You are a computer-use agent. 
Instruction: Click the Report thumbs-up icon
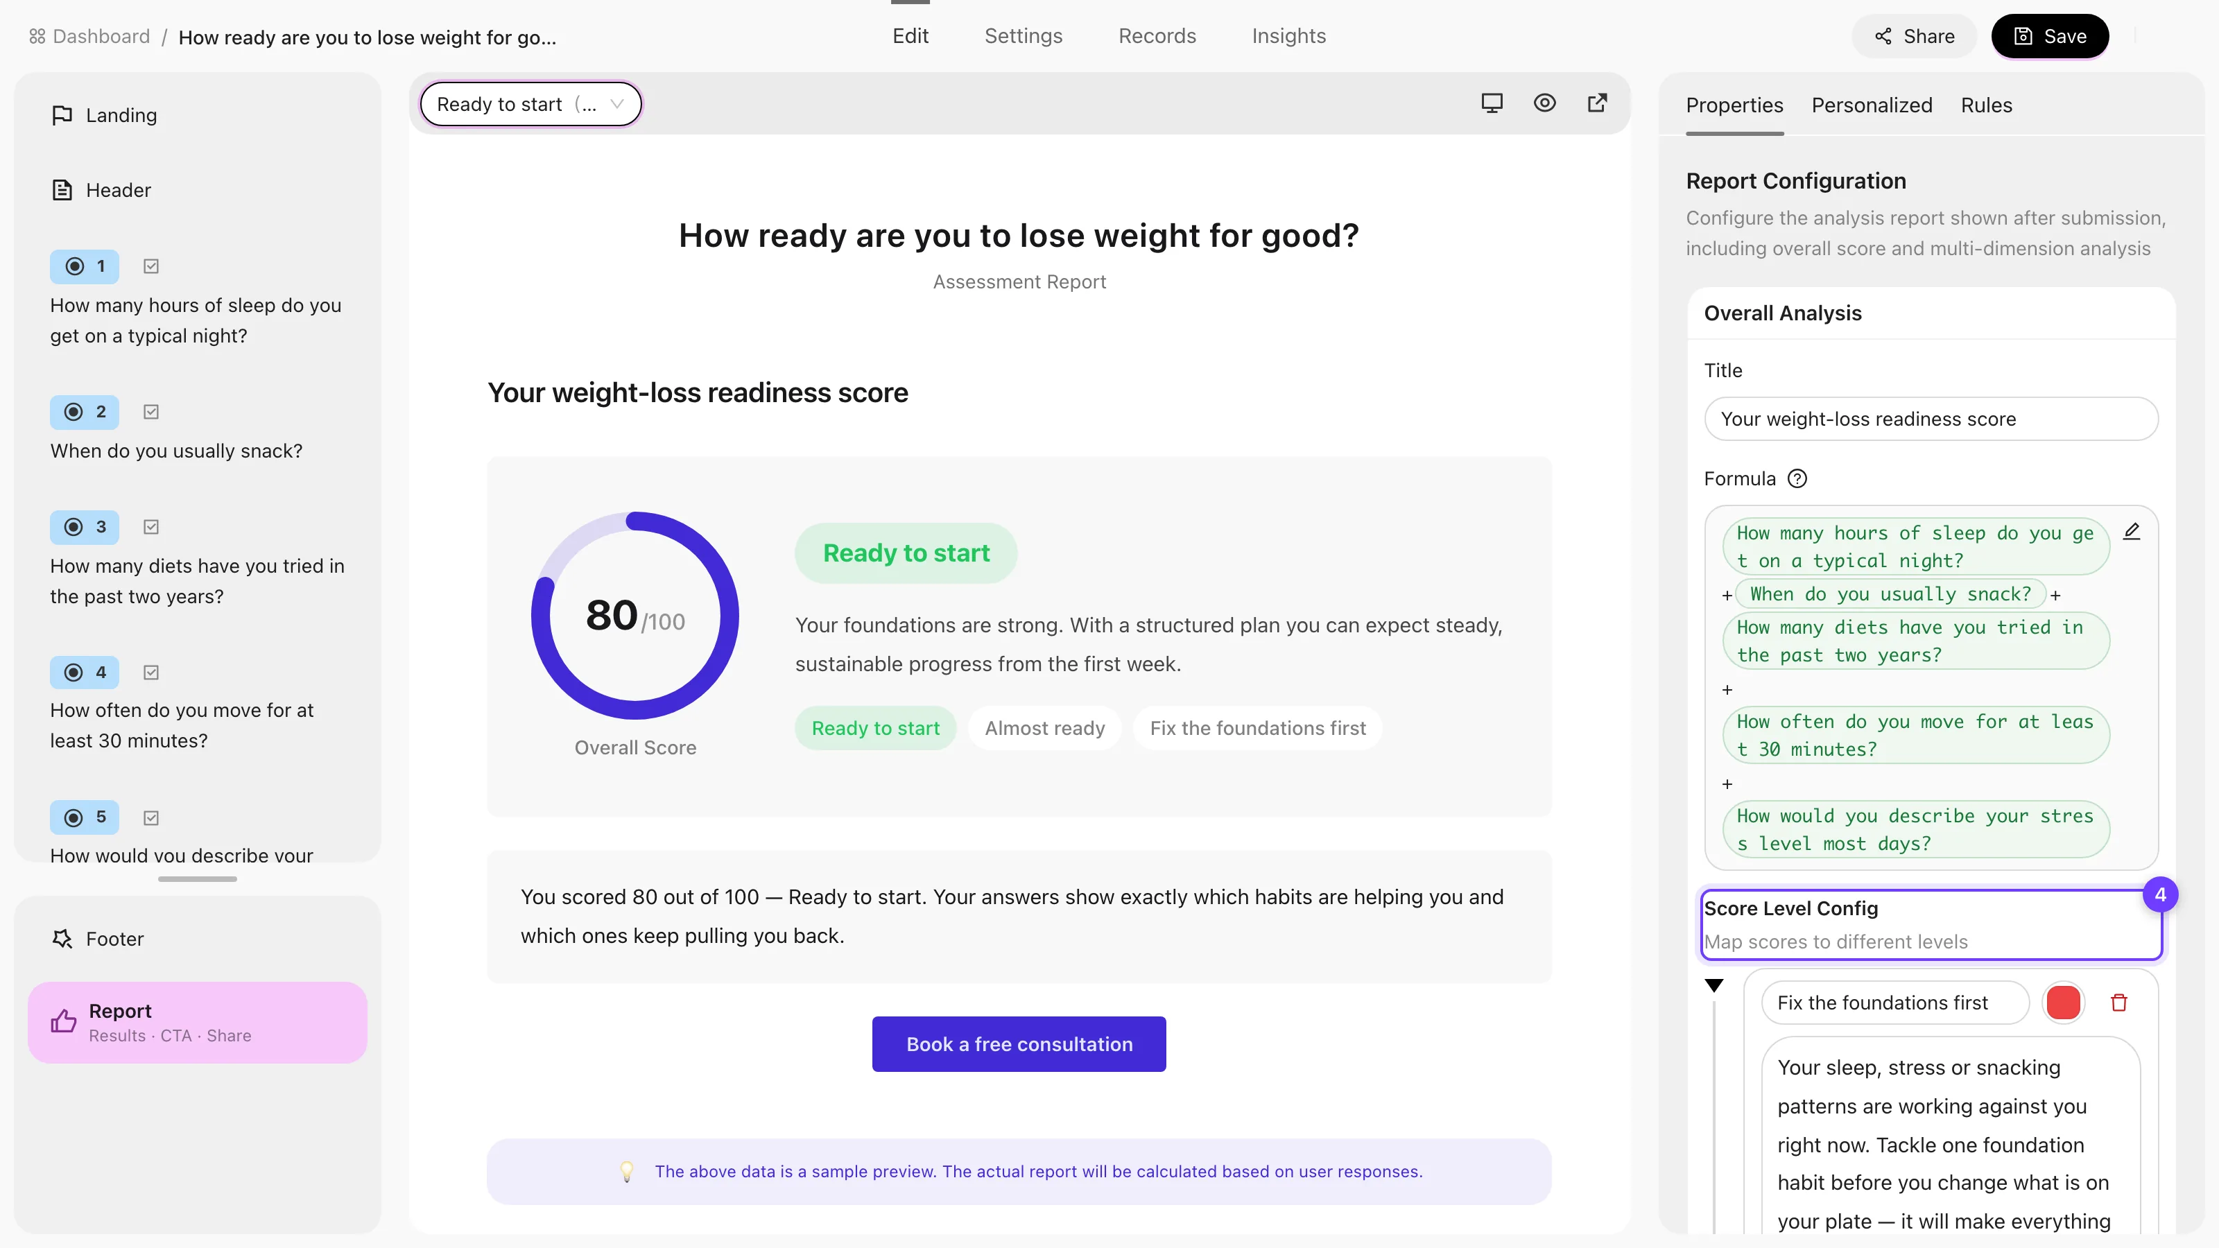[63, 1021]
